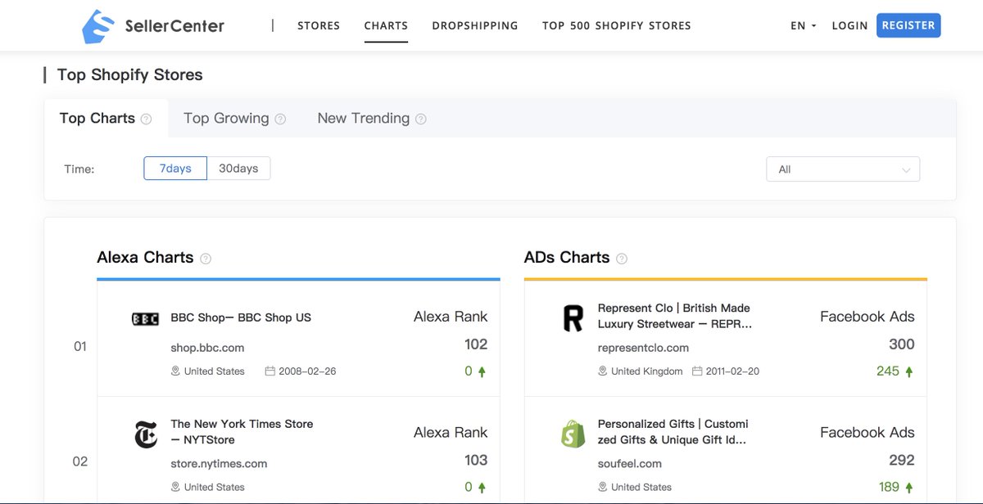Click the ADs Charts info icon
The image size is (983, 504).
[622, 259]
